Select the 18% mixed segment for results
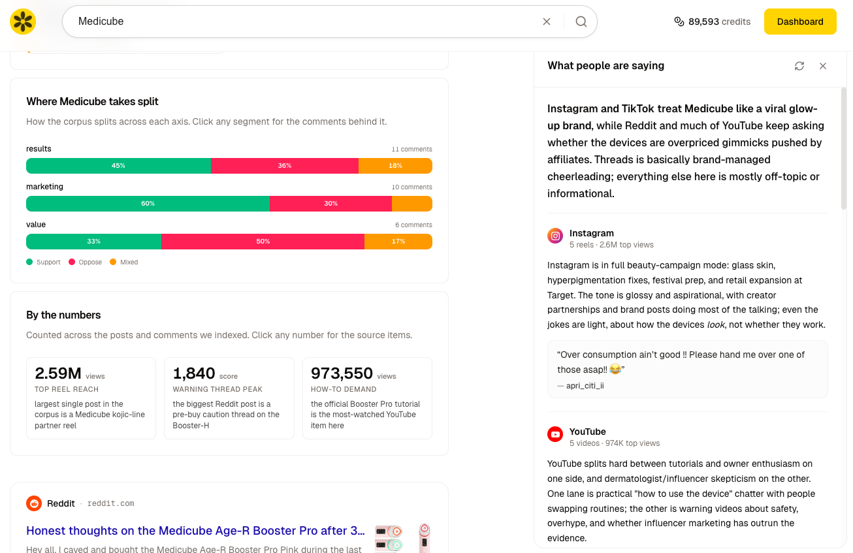The height and width of the screenshot is (553, 853). (x=395, y=166)
